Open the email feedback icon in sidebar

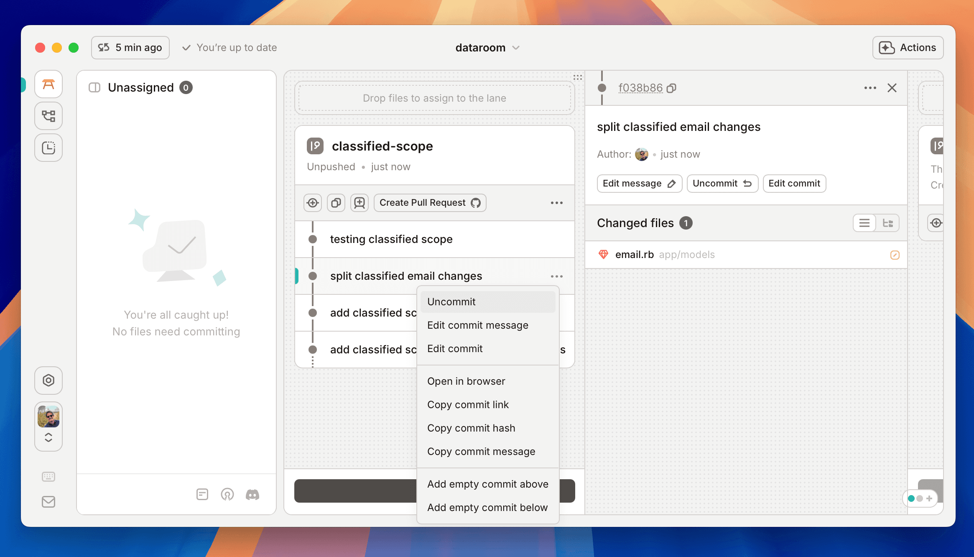click(48, 502)
